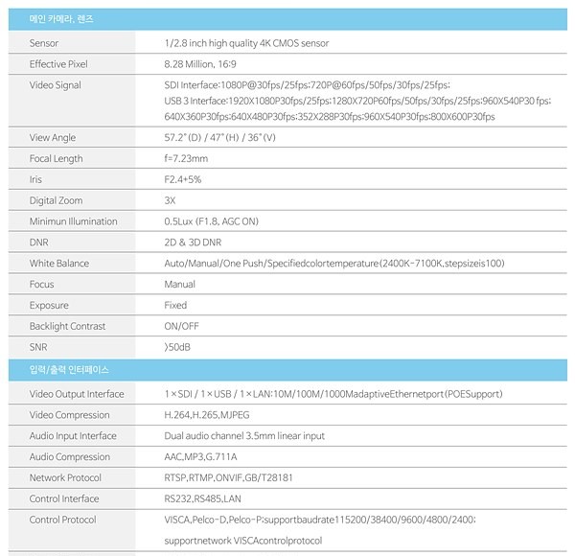Click the 'RTSP,RTMP,ONVIF,GB/T28181' value
This screenshot has height=556, width=575.
[x=228, y=478]
